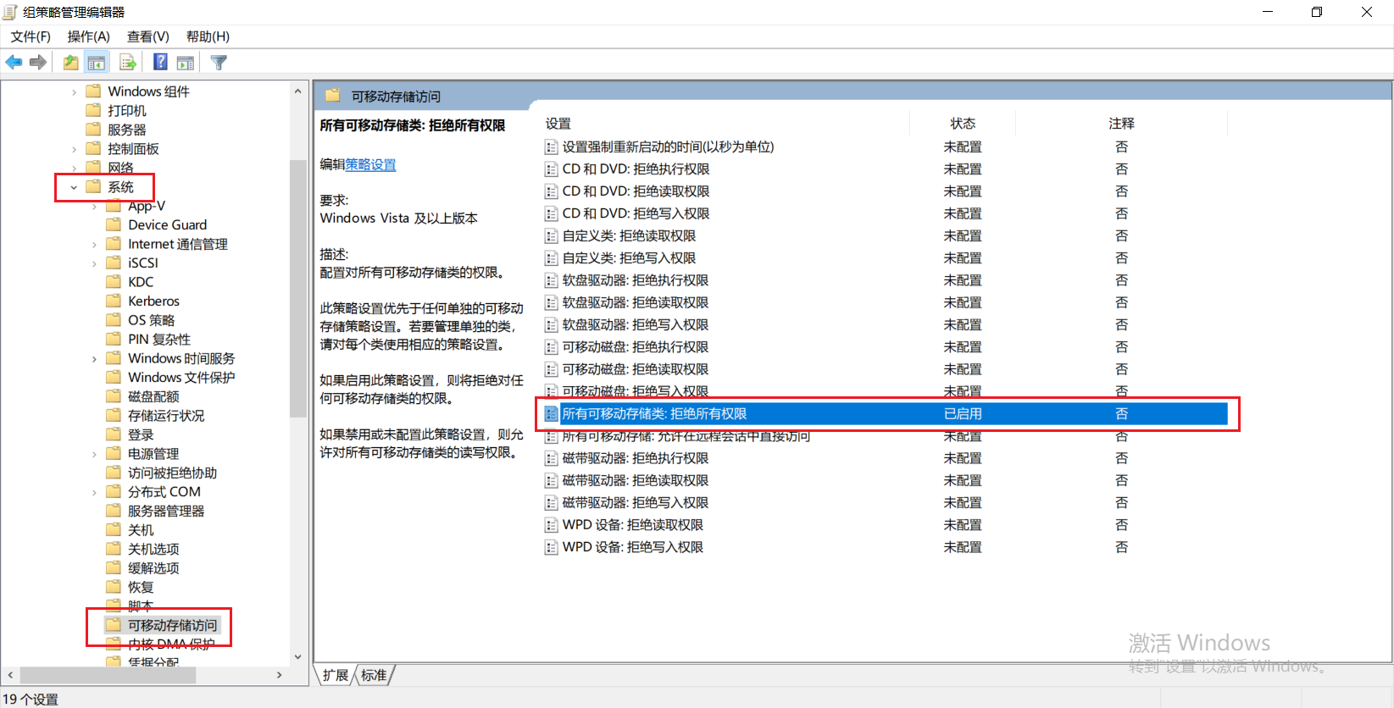
Task: Expand the 控制面板 tree node
Action: 74,149
